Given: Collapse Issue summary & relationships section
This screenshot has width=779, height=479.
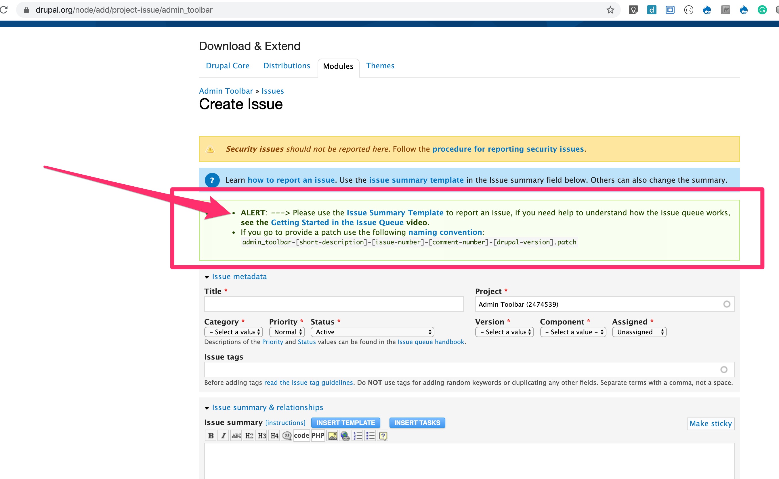Looking at the screenshot, I should point(267,407).
